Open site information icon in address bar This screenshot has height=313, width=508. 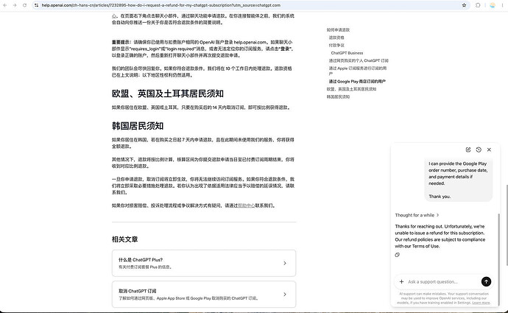36,5
